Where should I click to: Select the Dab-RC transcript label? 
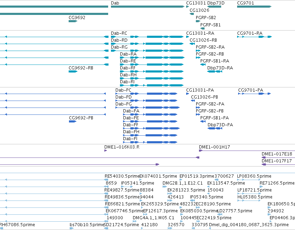(119, 33)
